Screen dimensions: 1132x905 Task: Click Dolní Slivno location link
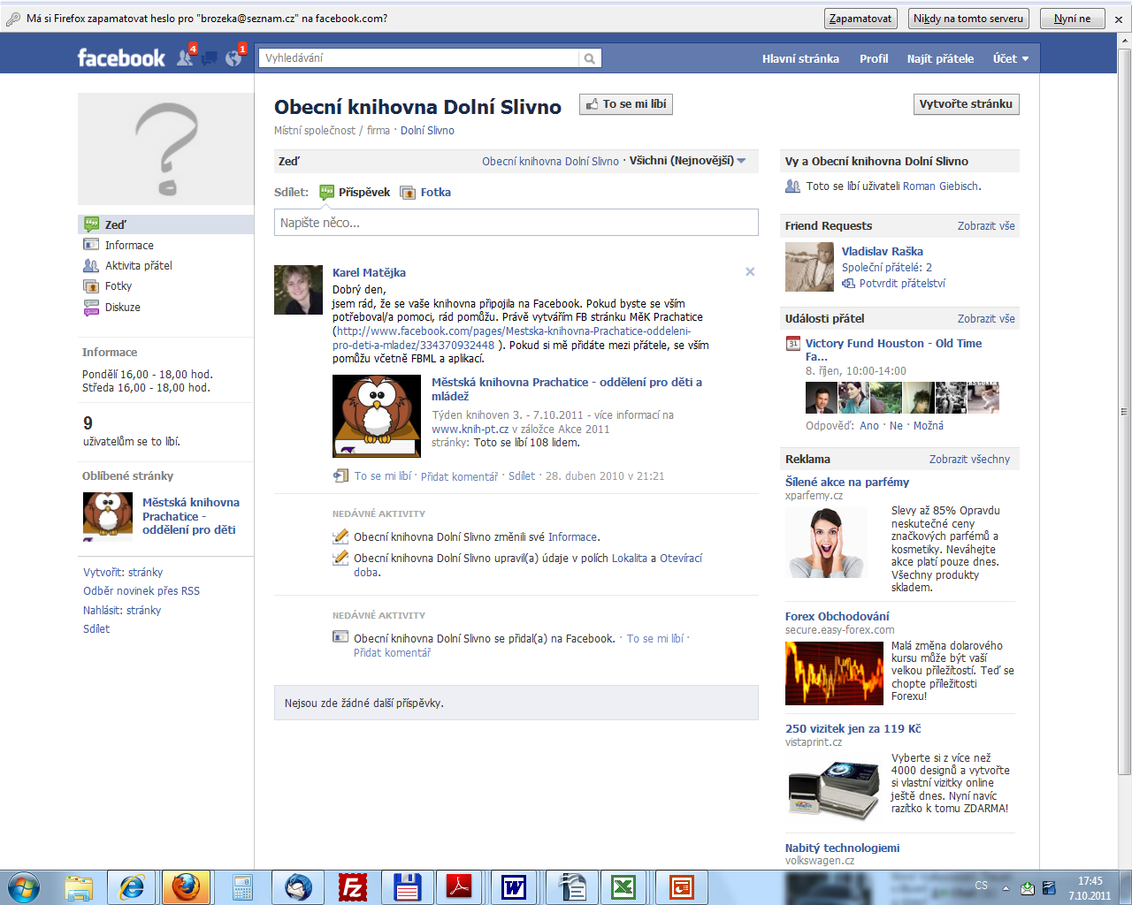[427, 131]
